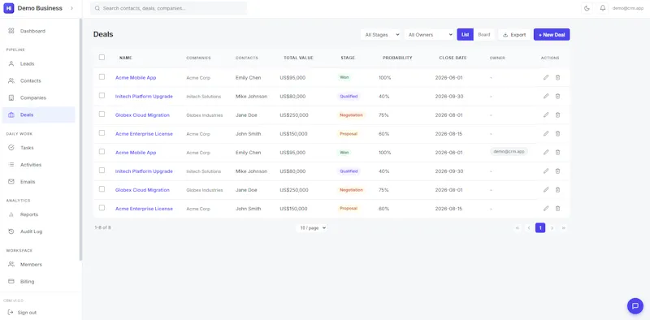Check the Acme Mobile App row owned by demo@crm.app
The height and width of the screenshot is (320, 650).
(102, 152)
